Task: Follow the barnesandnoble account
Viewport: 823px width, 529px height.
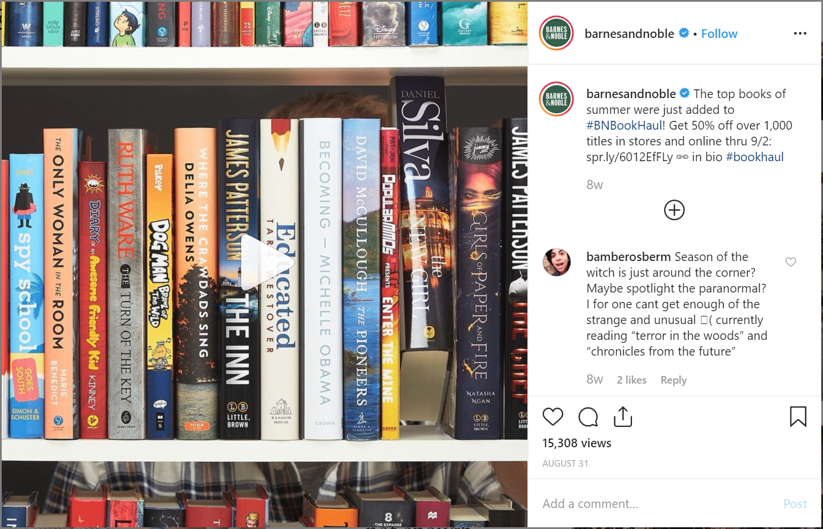Action: [719, 34]
